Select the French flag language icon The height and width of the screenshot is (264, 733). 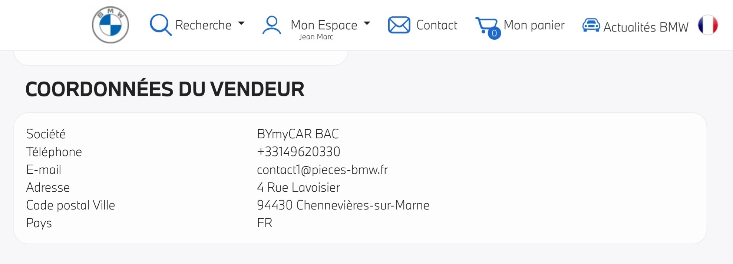pos(708,25)
